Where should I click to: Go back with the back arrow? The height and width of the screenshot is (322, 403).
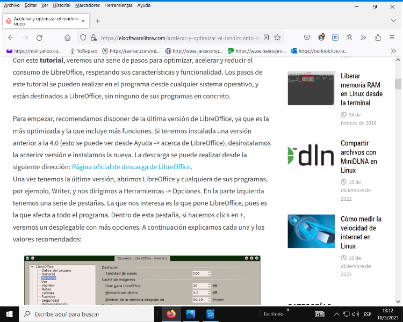pos(11,38)
